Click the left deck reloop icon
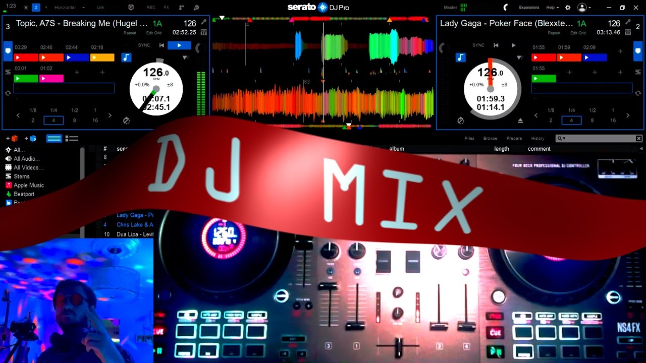The width and height of the screenshot is (646, 363). click(8, 93)
